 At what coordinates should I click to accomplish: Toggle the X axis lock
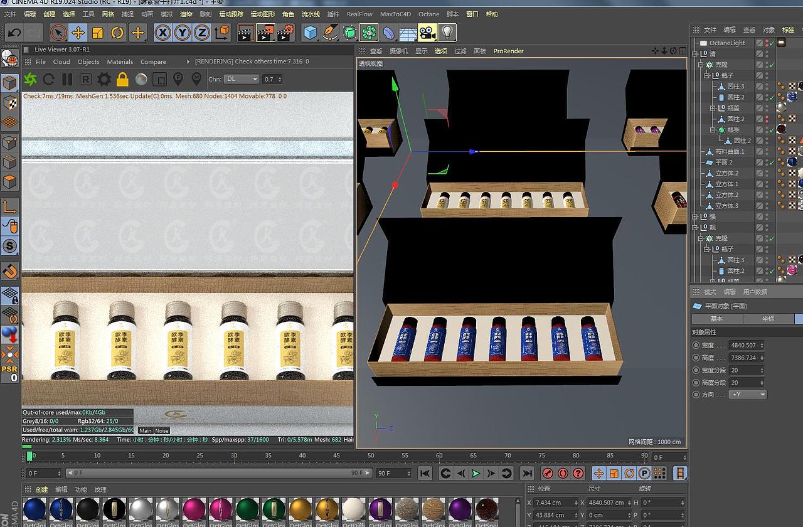162,33
